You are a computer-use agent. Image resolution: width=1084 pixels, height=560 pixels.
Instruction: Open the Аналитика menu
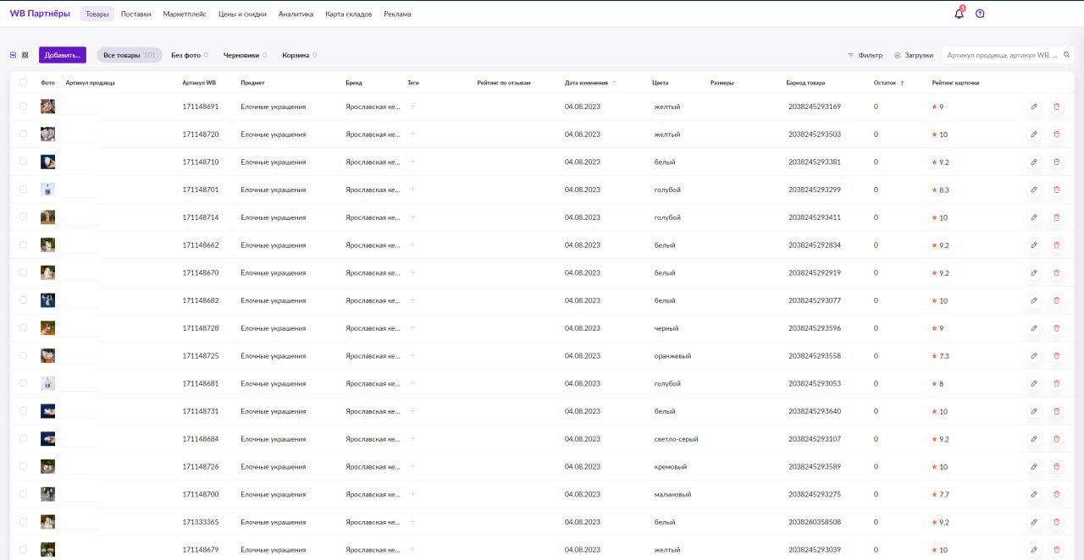[296, 14]
